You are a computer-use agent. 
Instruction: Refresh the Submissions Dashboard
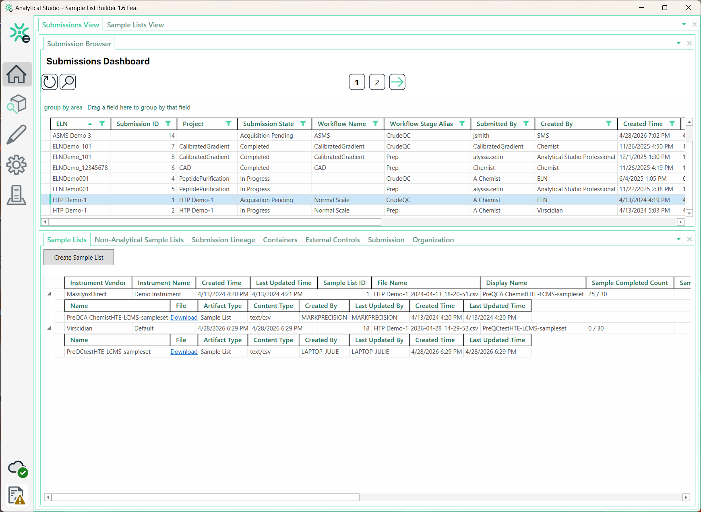coord(50,82)
